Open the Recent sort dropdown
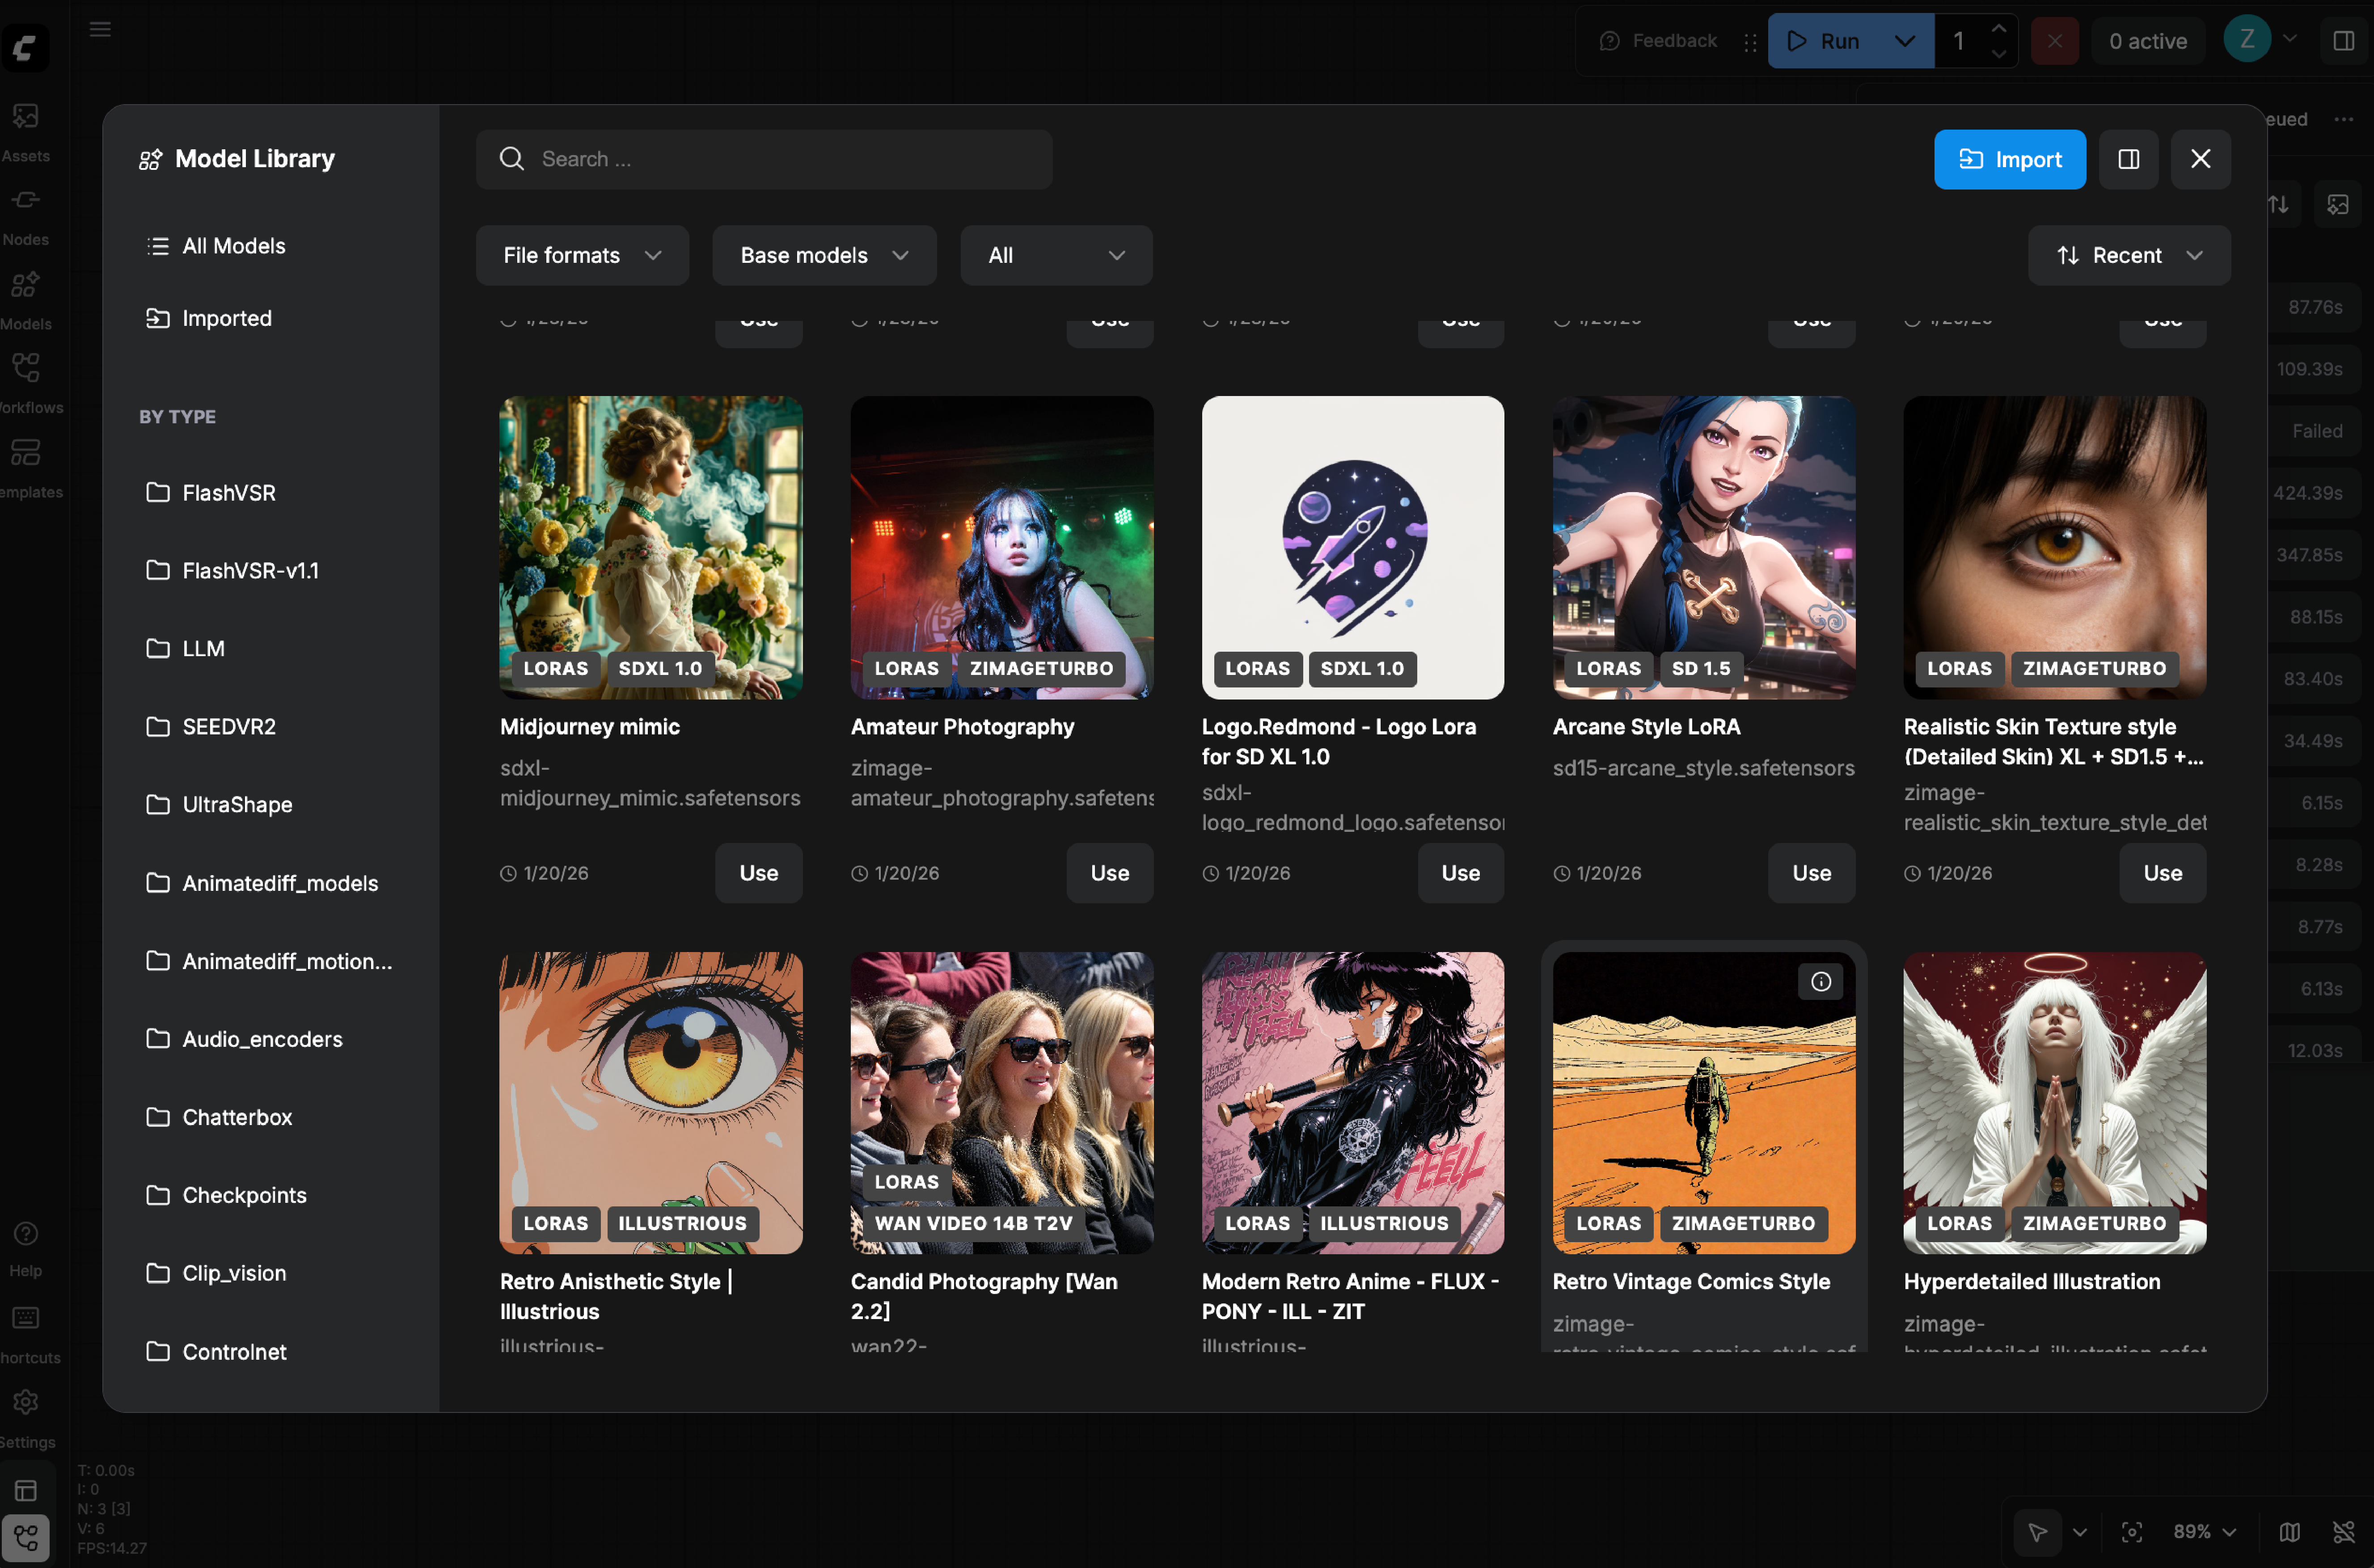The image size is (2374, 1568). 2128,255
